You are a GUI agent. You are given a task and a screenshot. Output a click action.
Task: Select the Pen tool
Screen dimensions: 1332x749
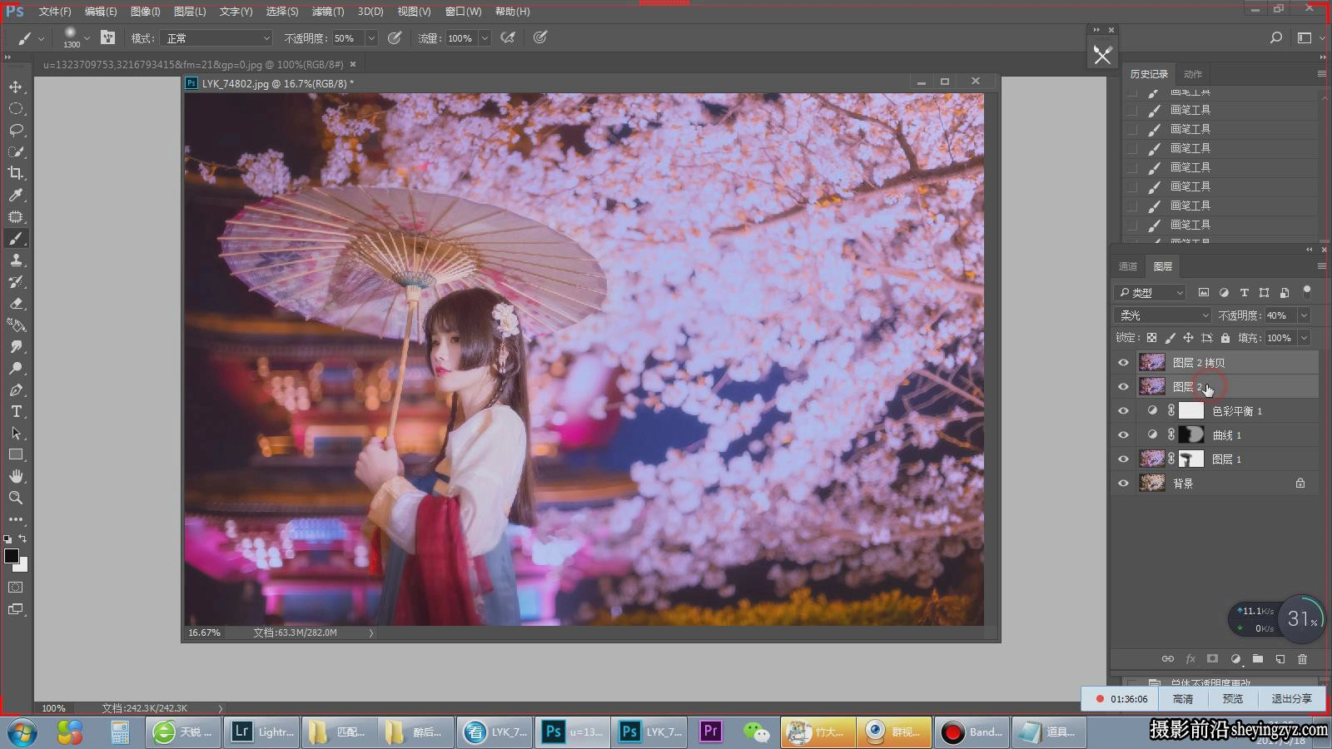[16, 390]
